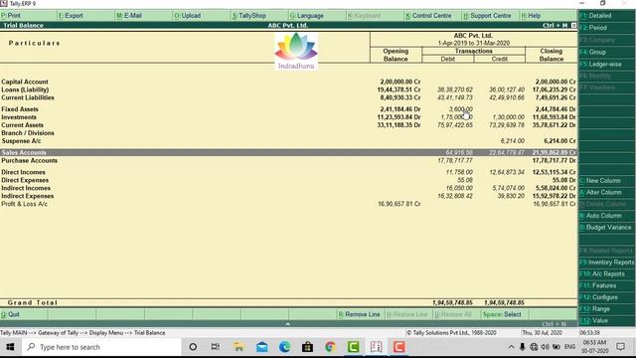
Task: Select the Capital Account row
Action: pos(288,82)
